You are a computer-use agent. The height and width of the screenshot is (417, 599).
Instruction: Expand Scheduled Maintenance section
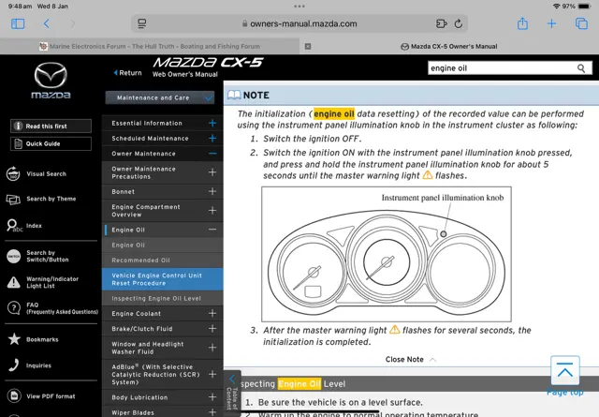click(x=212, y=138)
